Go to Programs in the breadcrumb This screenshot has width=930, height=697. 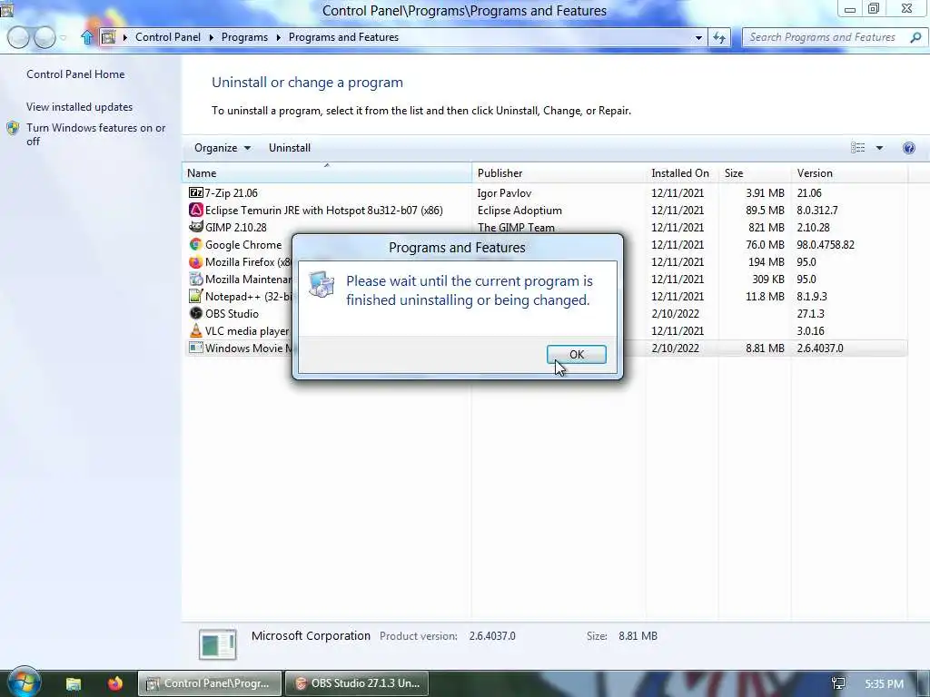[x=244, y=37]
